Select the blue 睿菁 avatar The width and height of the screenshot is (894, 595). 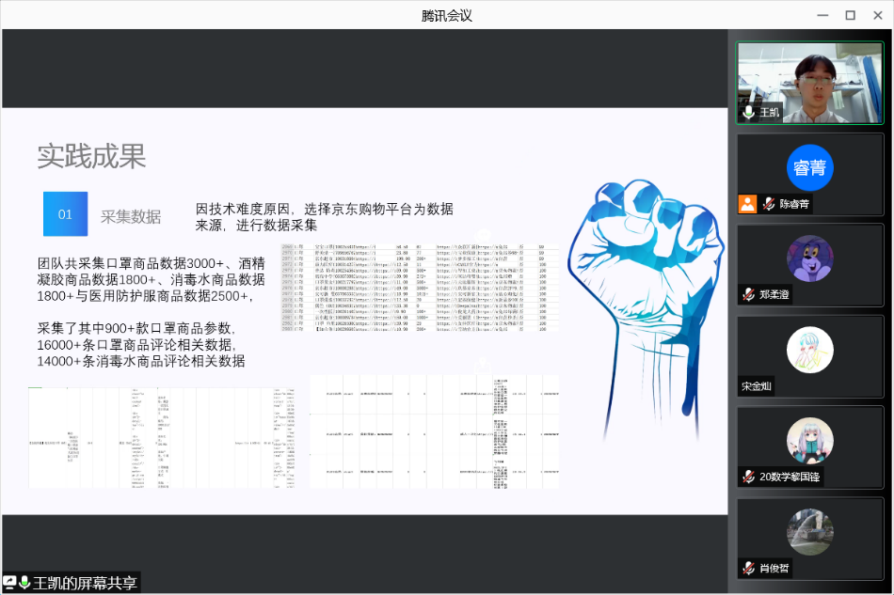pyautogui.click(x=809, y=168)
